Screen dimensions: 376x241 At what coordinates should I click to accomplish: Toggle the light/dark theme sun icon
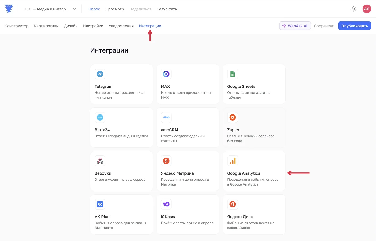tap(354, 9)
